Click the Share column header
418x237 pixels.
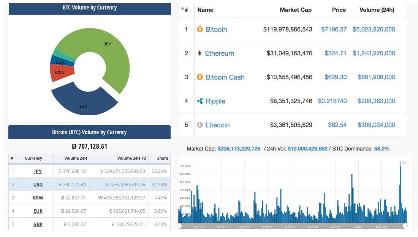pyautogui.click(x=163, y=158)
